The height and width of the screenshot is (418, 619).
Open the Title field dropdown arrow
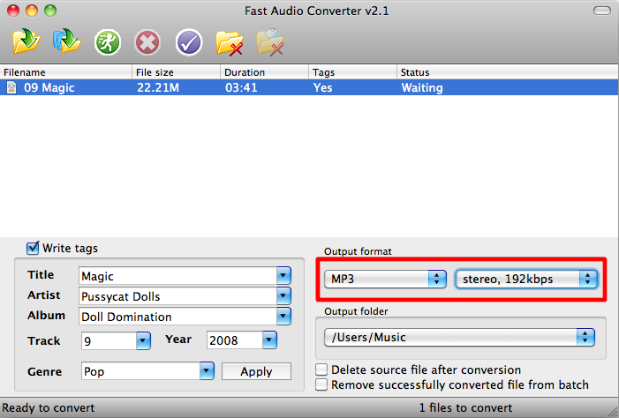[x=283, y=276]
